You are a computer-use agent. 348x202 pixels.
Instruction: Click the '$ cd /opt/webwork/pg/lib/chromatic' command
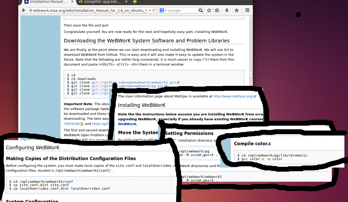[x=272, y=155]
